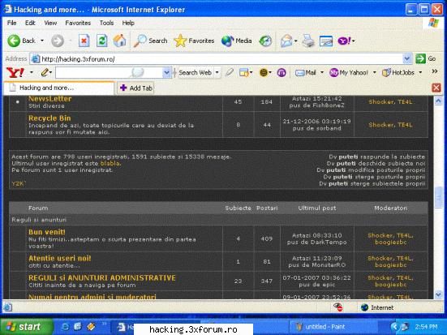Click the Print printer icon
The image size is (447, 335).
pyautogui.click(x=308, y=41)
